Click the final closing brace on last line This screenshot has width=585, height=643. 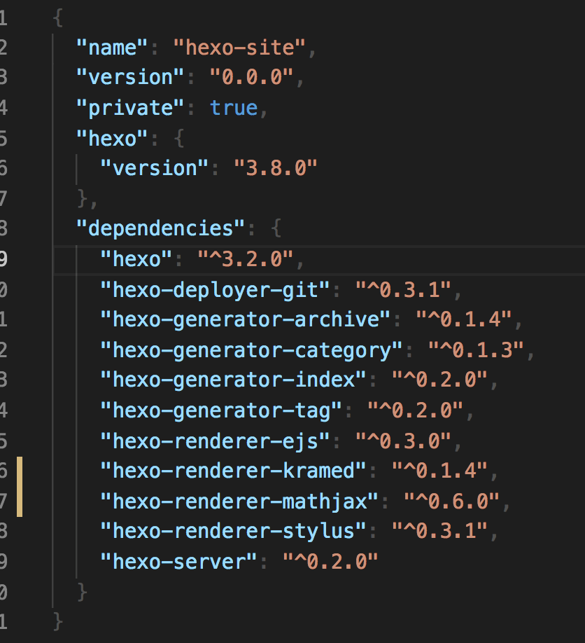(58, 621)
